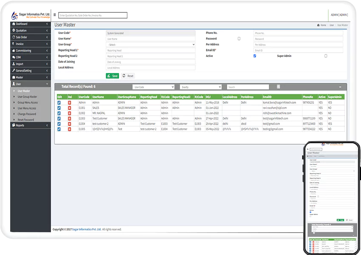Expand the Master sidebar menu

pos(31,77)
